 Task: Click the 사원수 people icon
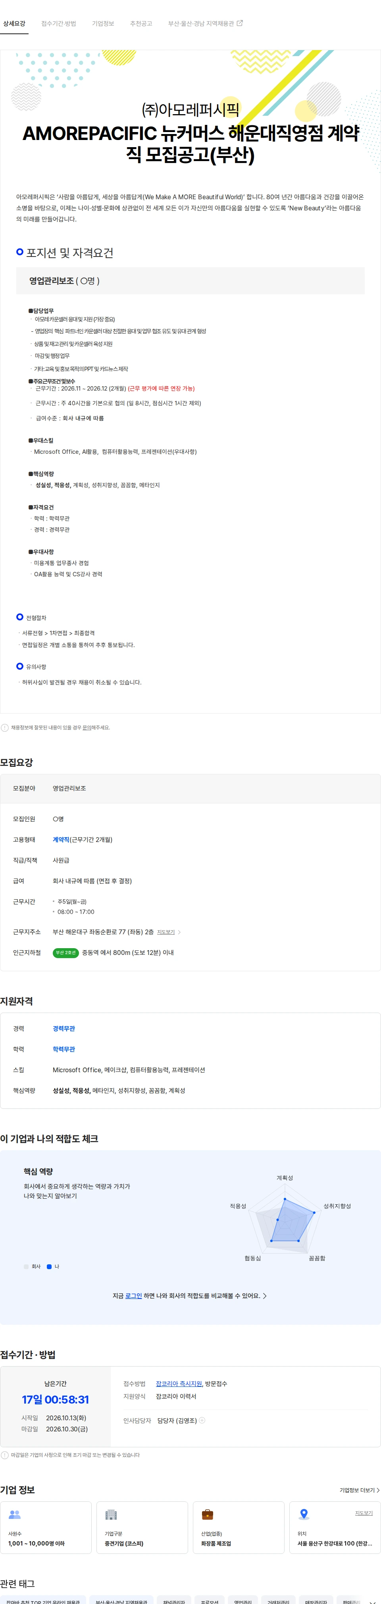[x=15, y=1515]
